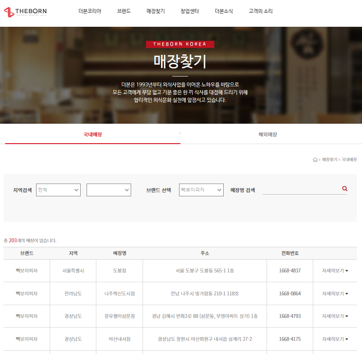
Task: Click phone number 1668-0864
Action: point(290,294)
